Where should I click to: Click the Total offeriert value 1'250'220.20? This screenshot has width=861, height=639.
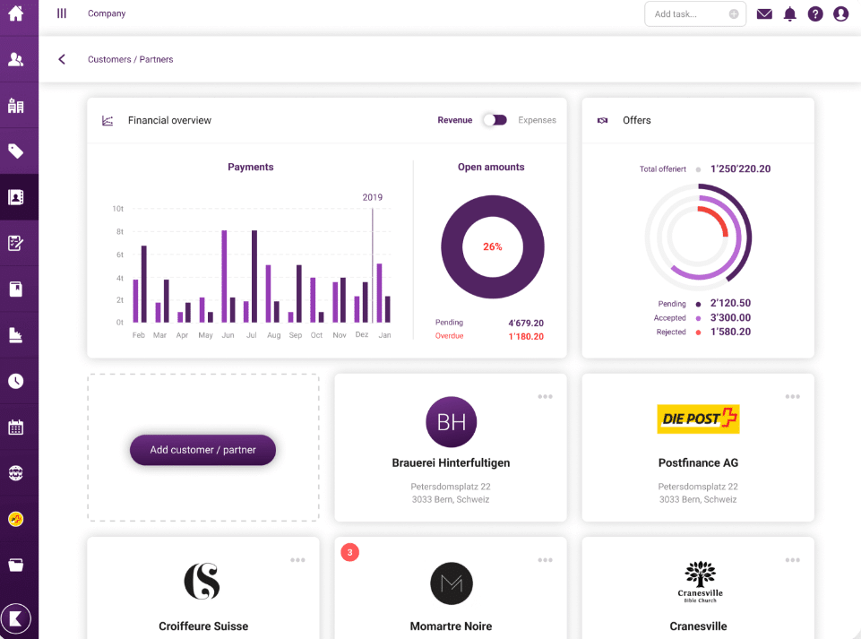click(x=740, y=168)
